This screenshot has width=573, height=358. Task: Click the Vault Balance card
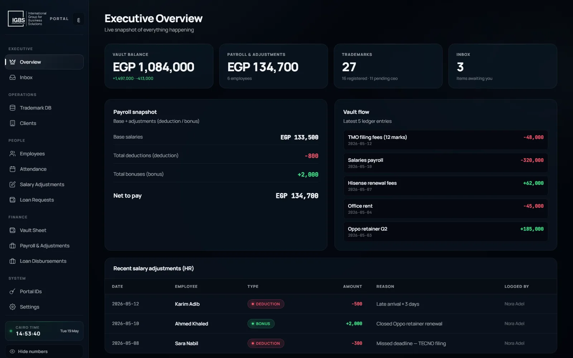tap(159, 66)
